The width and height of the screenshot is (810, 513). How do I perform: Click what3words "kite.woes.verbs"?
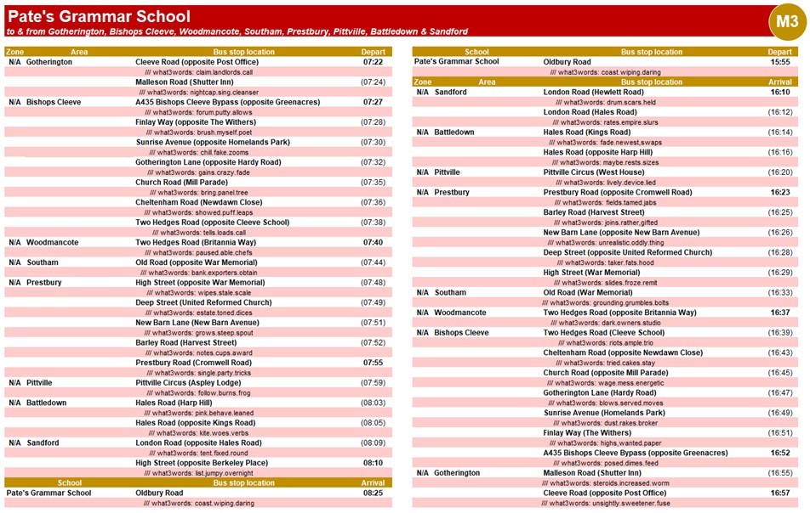pos(225,434)
